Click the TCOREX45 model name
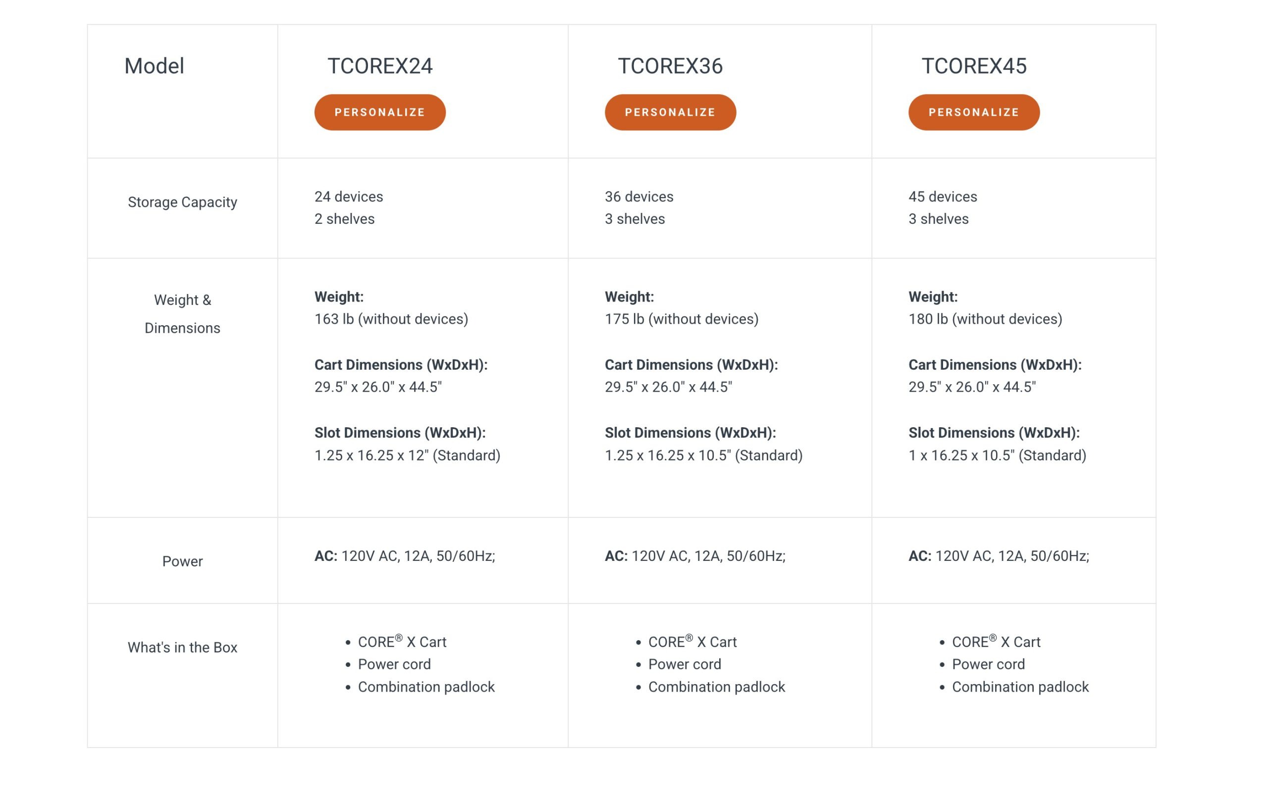 (974, 66)
